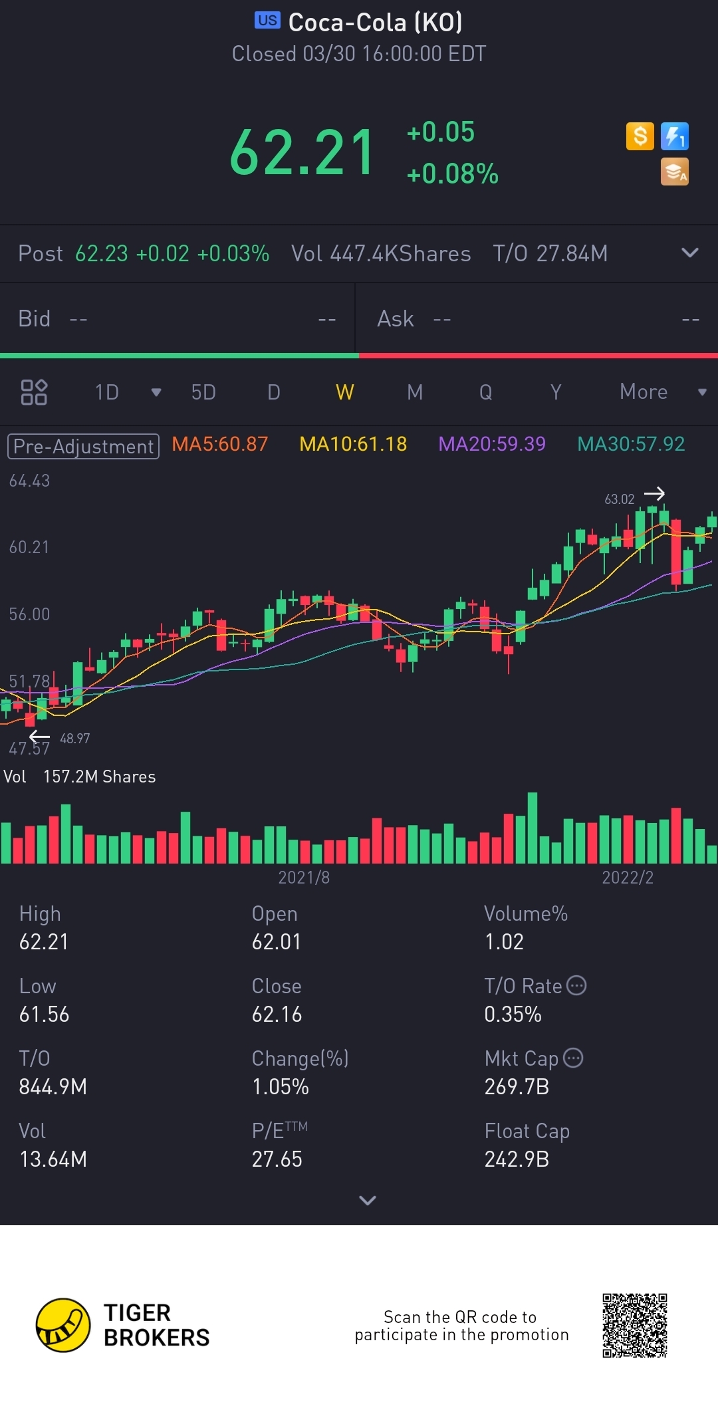Screen dimensions: 718x1426
Task: Tap the Change(%) 1.05% value
Action: click(x=281, y=1087)
